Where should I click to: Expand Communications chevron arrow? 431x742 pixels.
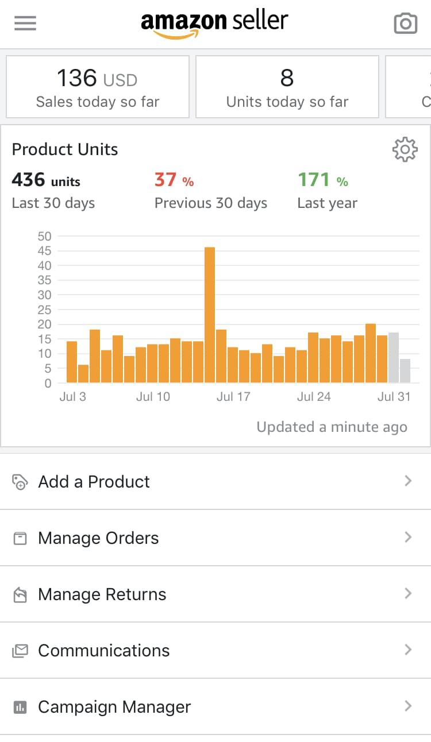pyautogui.click(x=408, y=650)
